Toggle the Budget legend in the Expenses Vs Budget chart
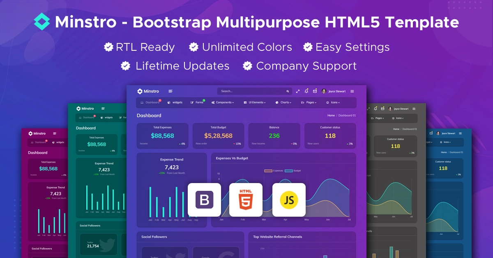The width and height of the screenshot is (493, 258). [293, 170]
